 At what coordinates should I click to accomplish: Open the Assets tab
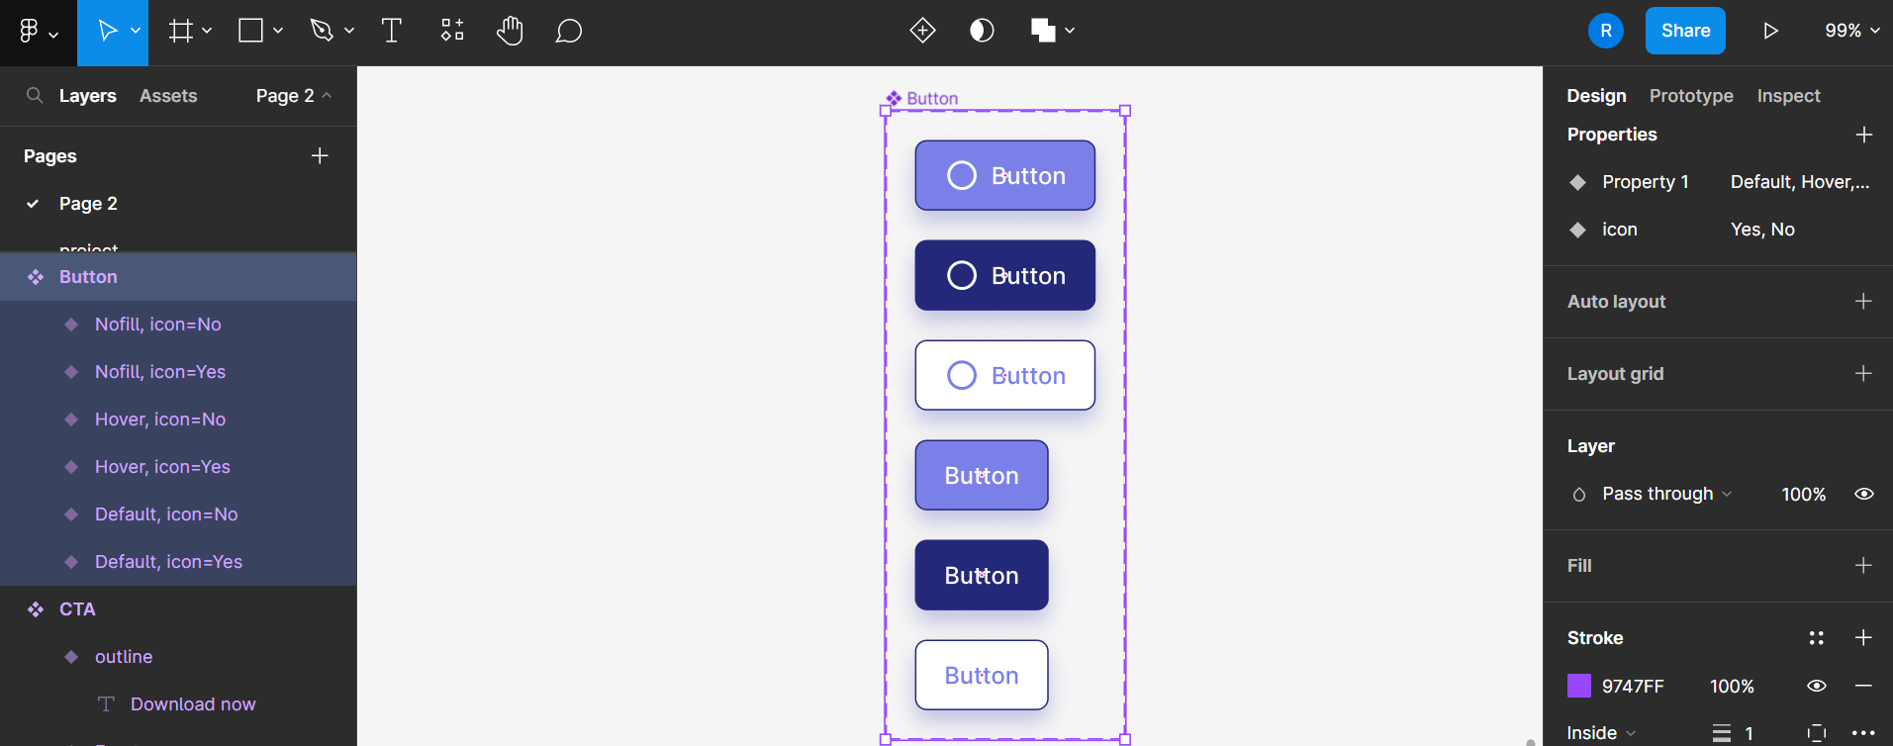tap(168, 96)
